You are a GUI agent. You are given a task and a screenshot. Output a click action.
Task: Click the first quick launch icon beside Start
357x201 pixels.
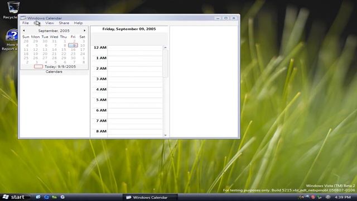point(38,197)
